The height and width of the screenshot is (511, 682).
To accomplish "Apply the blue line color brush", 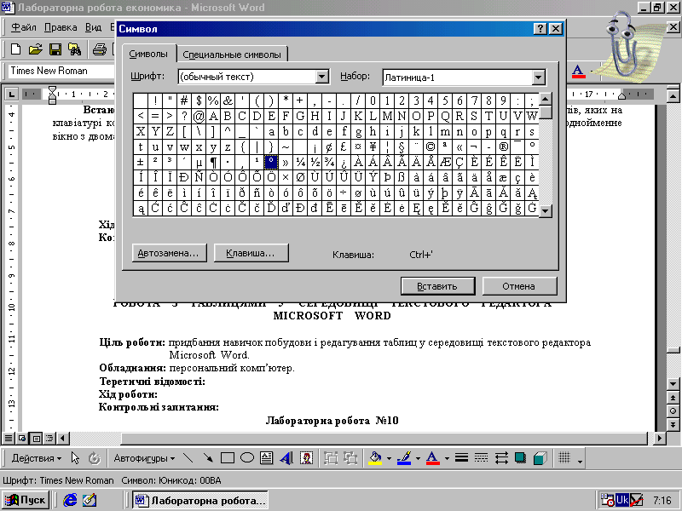I will click(x=404, y=458).
